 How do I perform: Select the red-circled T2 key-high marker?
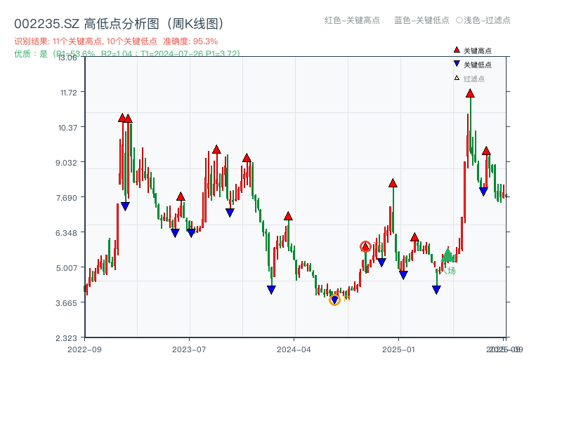(x=365, y=246)
